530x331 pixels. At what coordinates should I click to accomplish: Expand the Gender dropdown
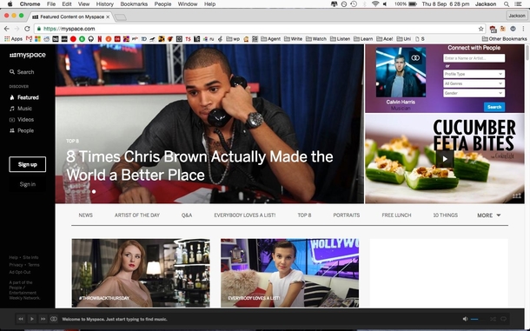[x=474, y=93]
